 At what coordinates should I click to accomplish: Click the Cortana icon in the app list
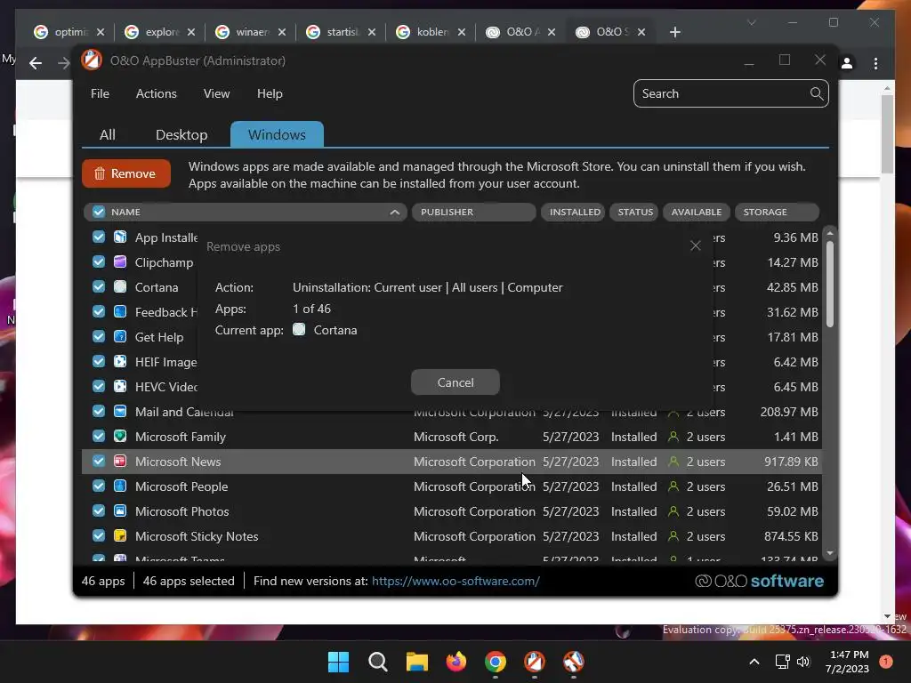(x=120, y=287)
